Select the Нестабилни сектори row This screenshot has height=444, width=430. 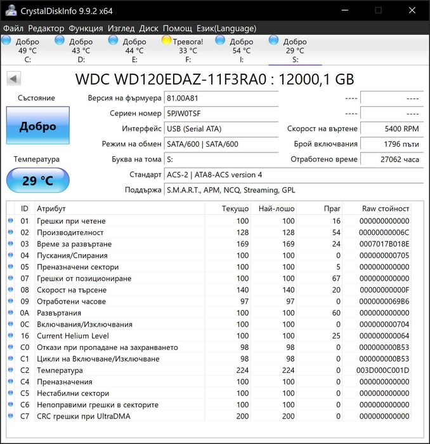(x=209, y=393)
